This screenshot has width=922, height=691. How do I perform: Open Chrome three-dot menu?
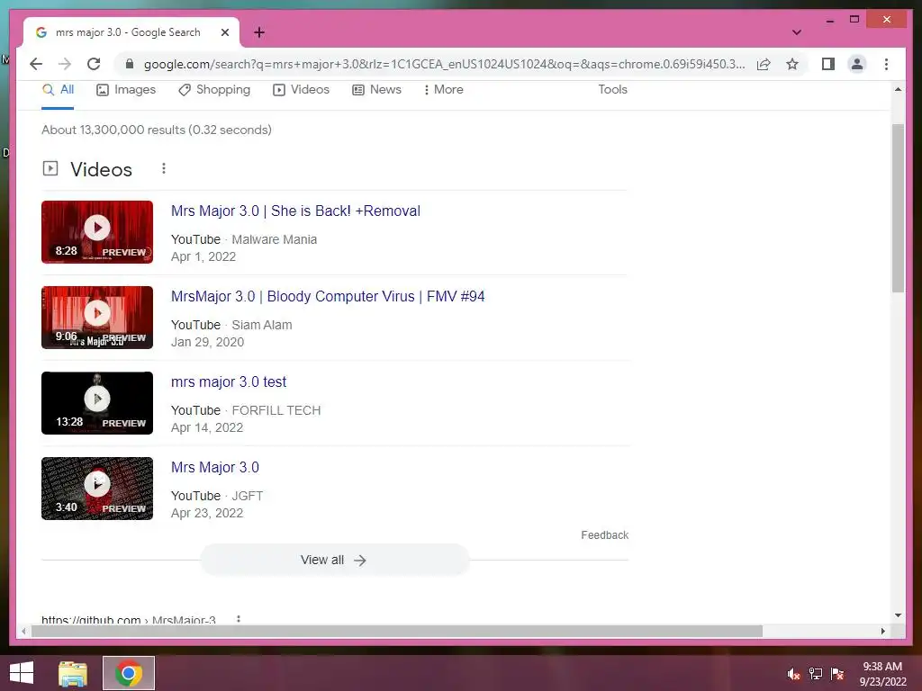[x=886, y=64]
